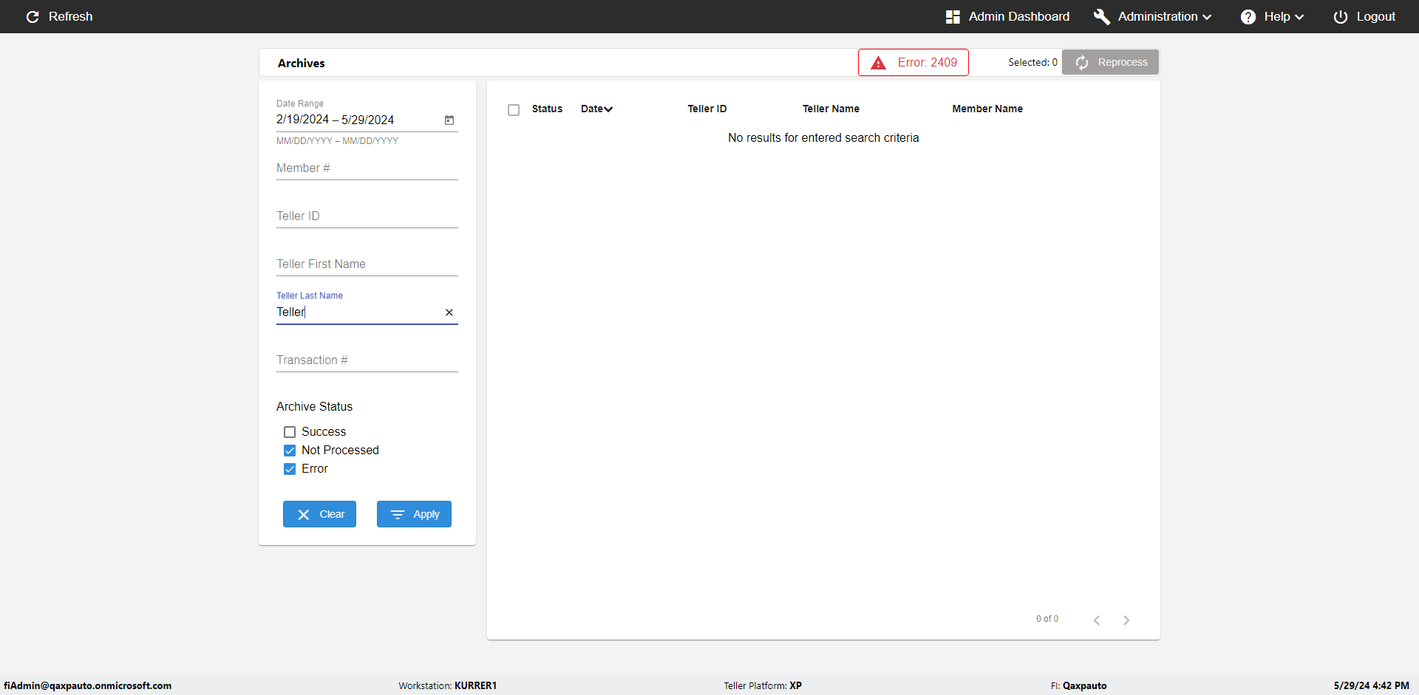Uncheck the Not Processed checkbox
The image size is (1419, 695).
coord(290,451)
